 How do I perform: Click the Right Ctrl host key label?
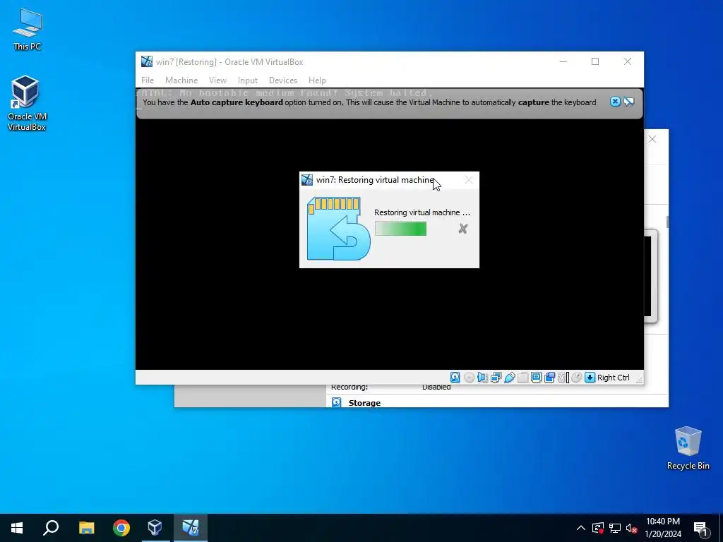(614, 378)
